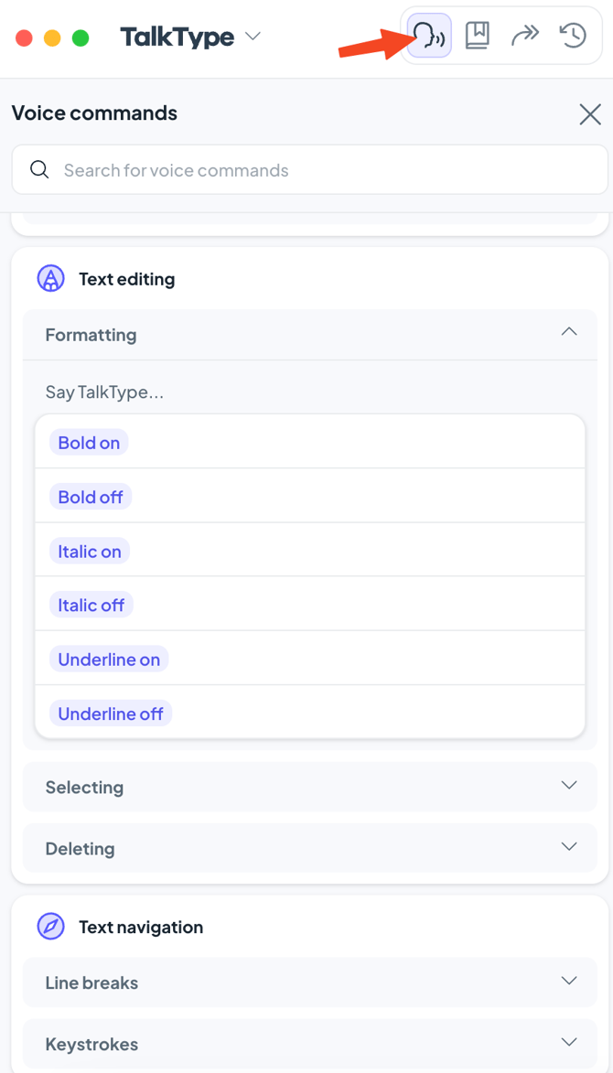Viewport: 613px width, 1073px height.
Task: Expand the Selecting section
Action: coord(568,786)
